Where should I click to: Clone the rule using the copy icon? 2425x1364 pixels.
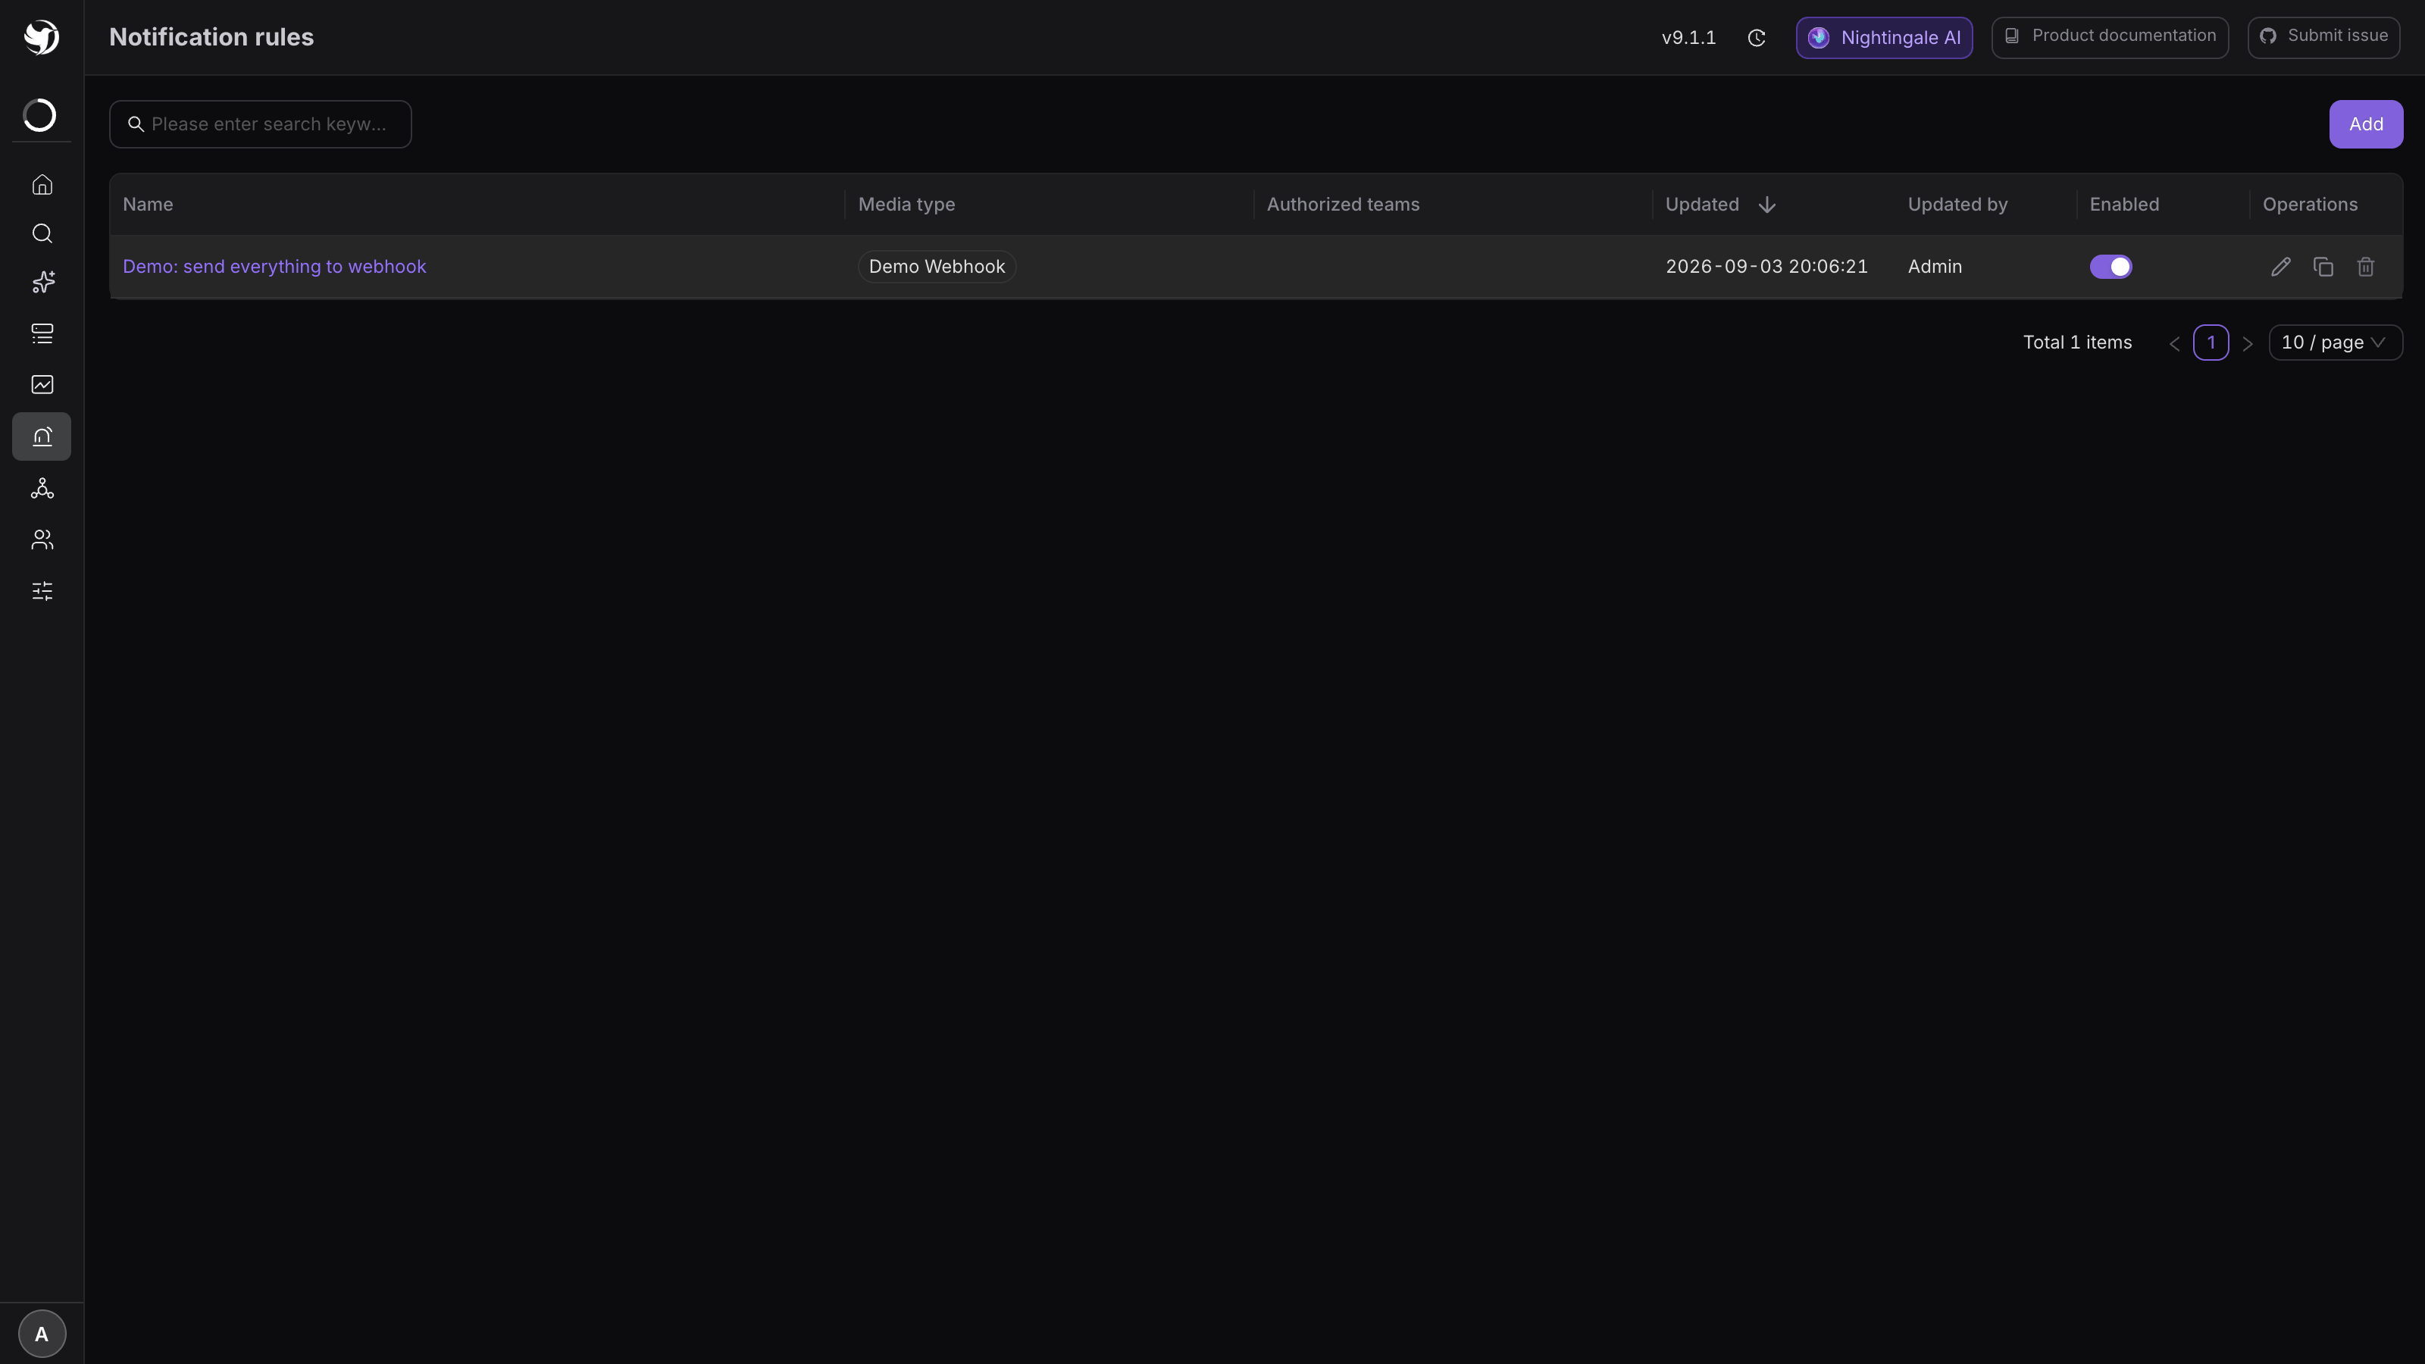(2323, 267)
